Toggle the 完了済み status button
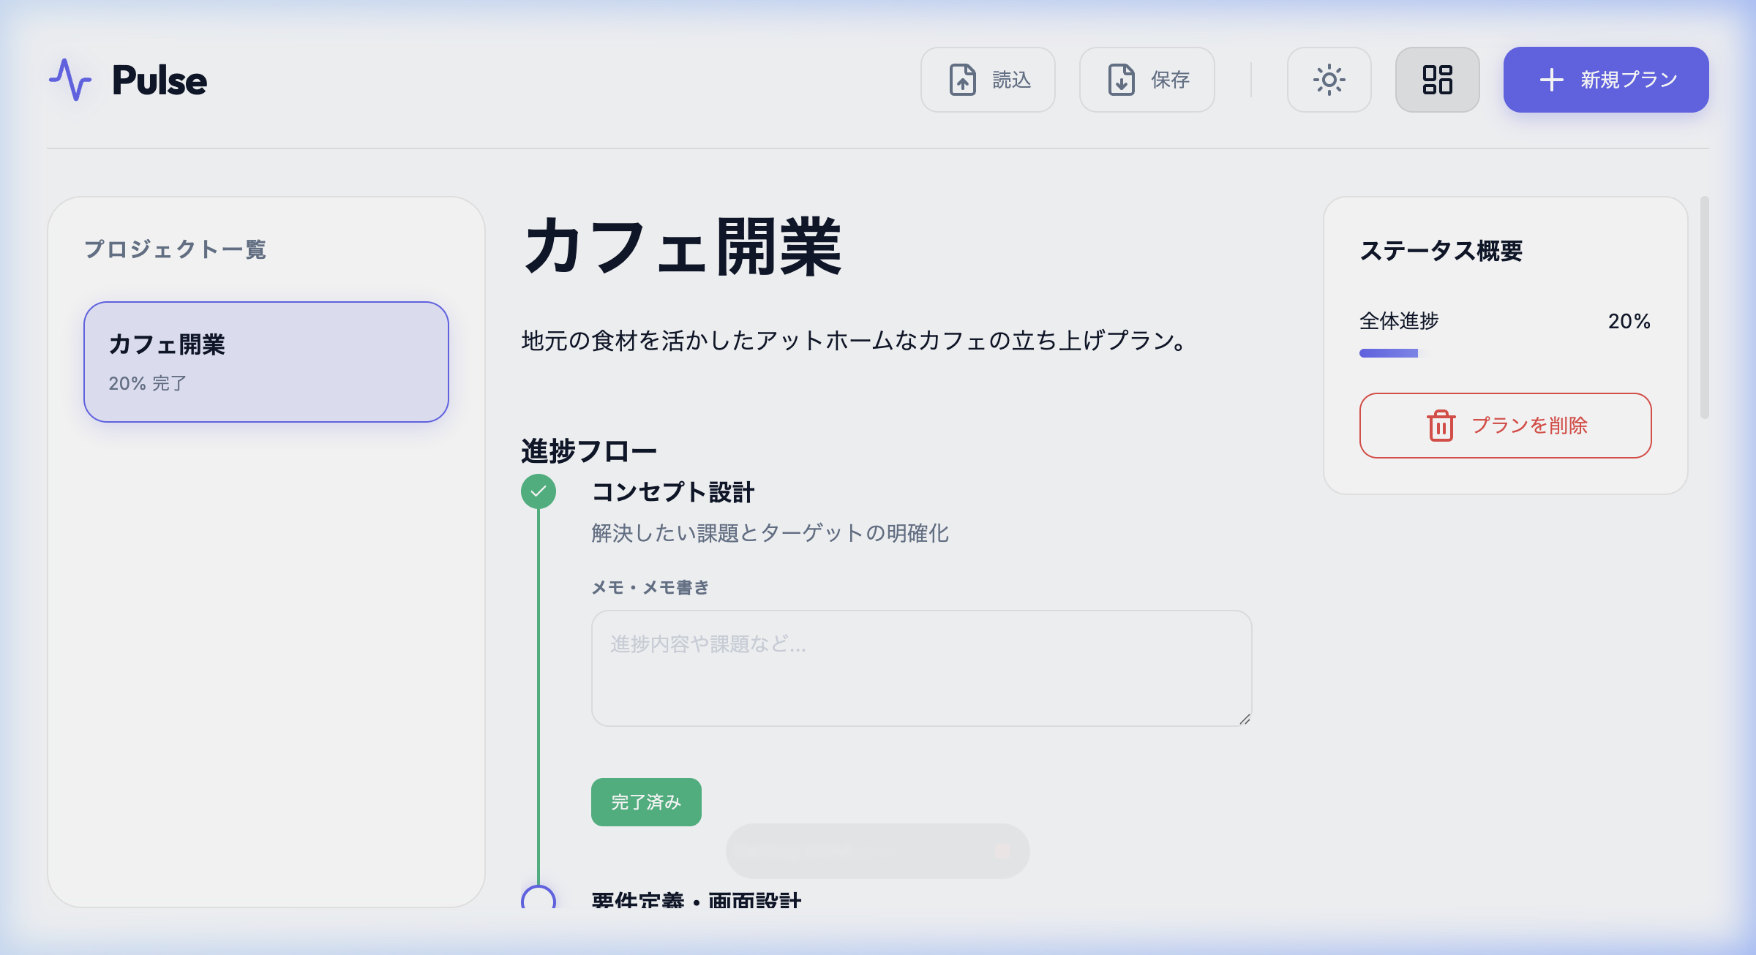Viewport: 1756px width, 955px height. click(x=646, y=802)
